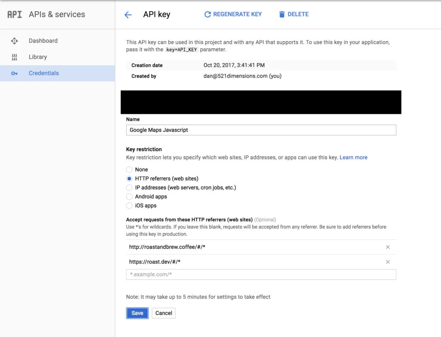Go back using the left arrow
The width and height of the screenshot is (441, 337).
point(128,15)
